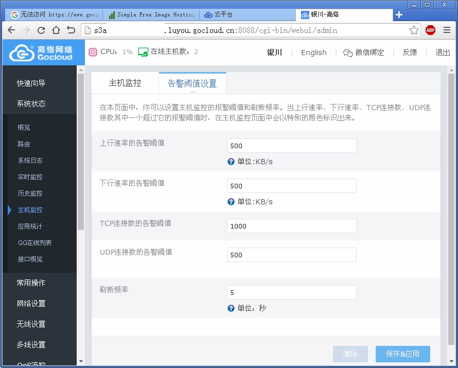This screenshot has width=458, height=368.
Task: Click the page file icon in address bar
Action: [87, 30]
